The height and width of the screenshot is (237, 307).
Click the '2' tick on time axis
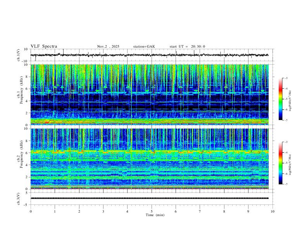[x=79, y=211]
